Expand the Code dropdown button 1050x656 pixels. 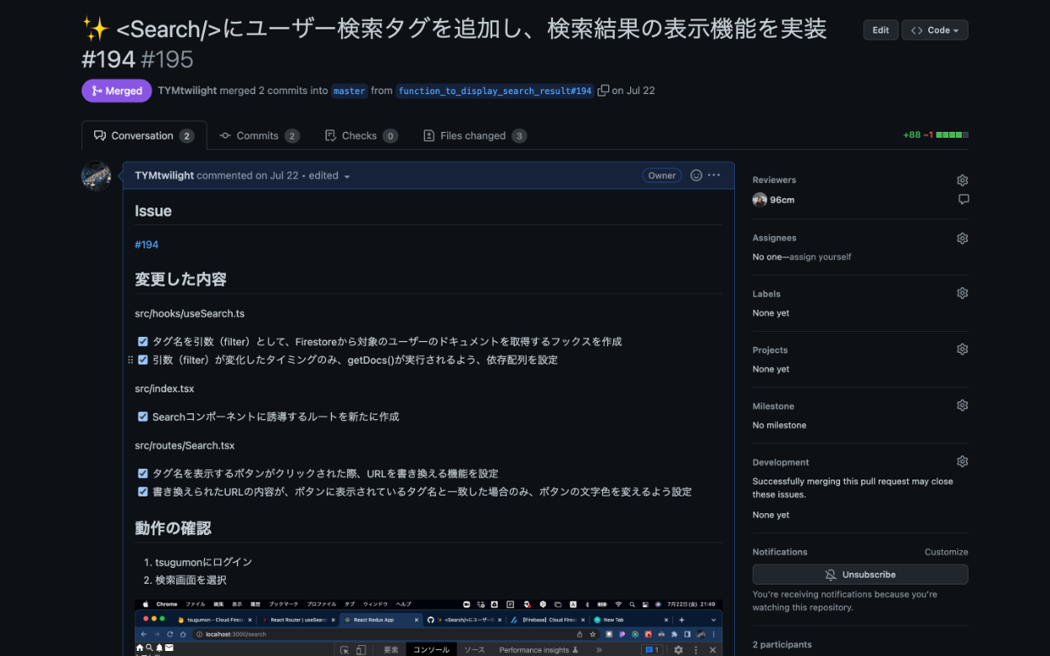coord(934,30)
